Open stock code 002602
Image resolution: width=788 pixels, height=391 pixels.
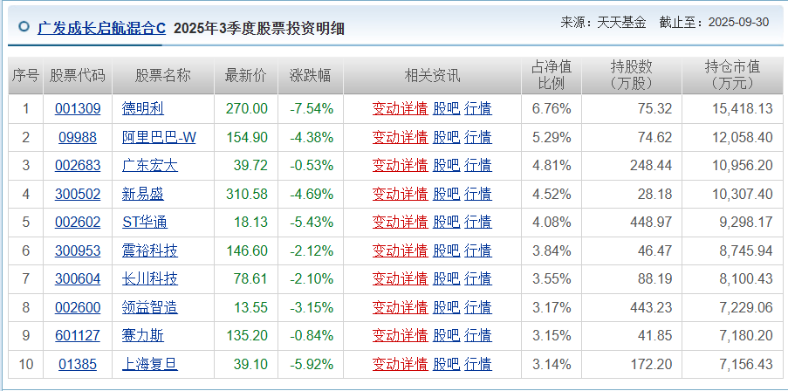click(x=78, y=223)
